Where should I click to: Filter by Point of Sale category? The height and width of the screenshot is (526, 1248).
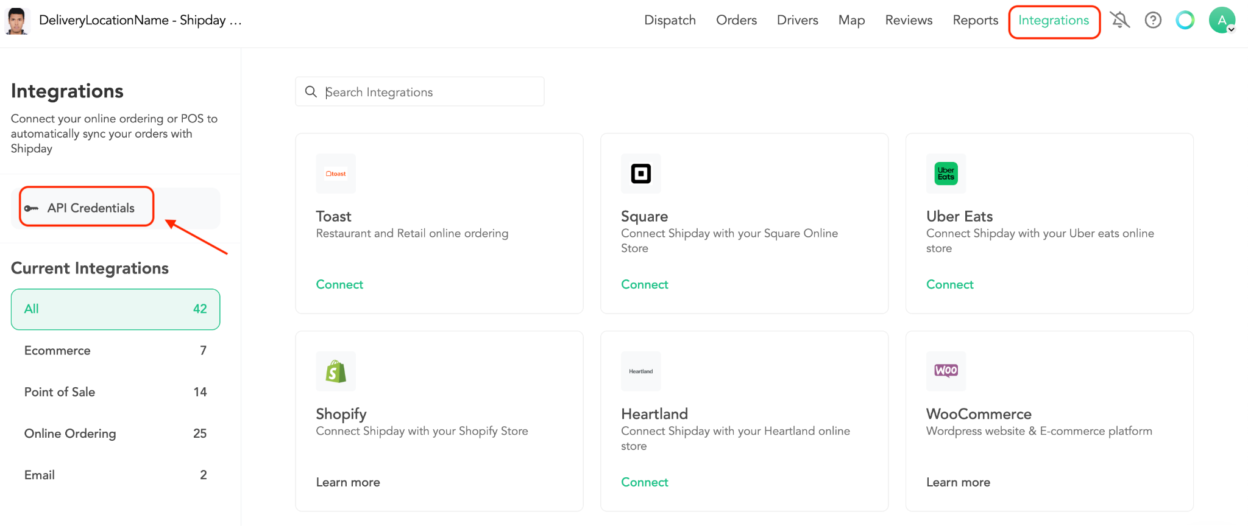pyautogui.click(x=115, y=392)
